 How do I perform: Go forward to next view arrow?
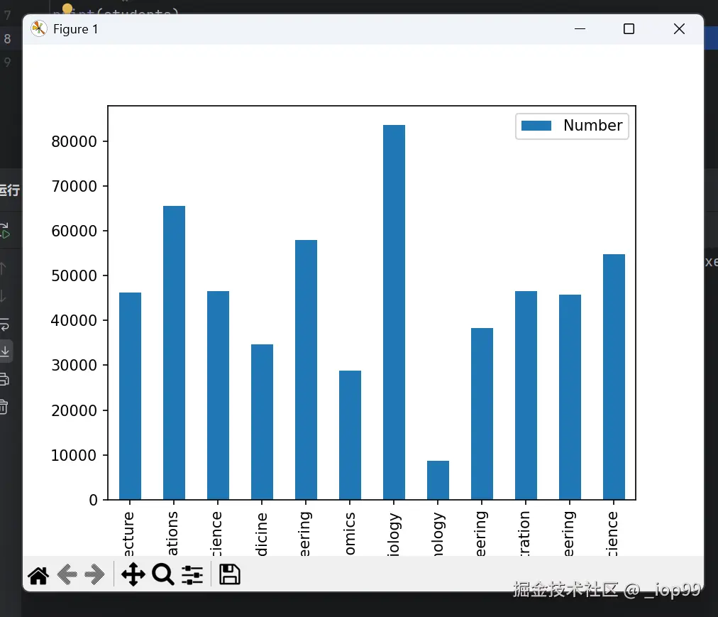[94, 574]
